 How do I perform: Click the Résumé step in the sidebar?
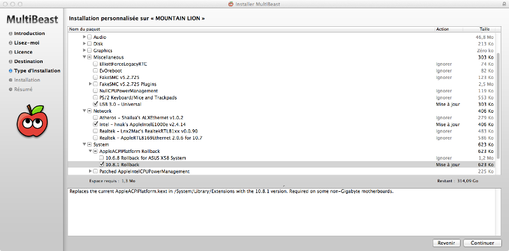tap(24, 89)
